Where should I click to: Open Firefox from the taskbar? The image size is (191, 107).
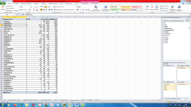tap(15, 105)
